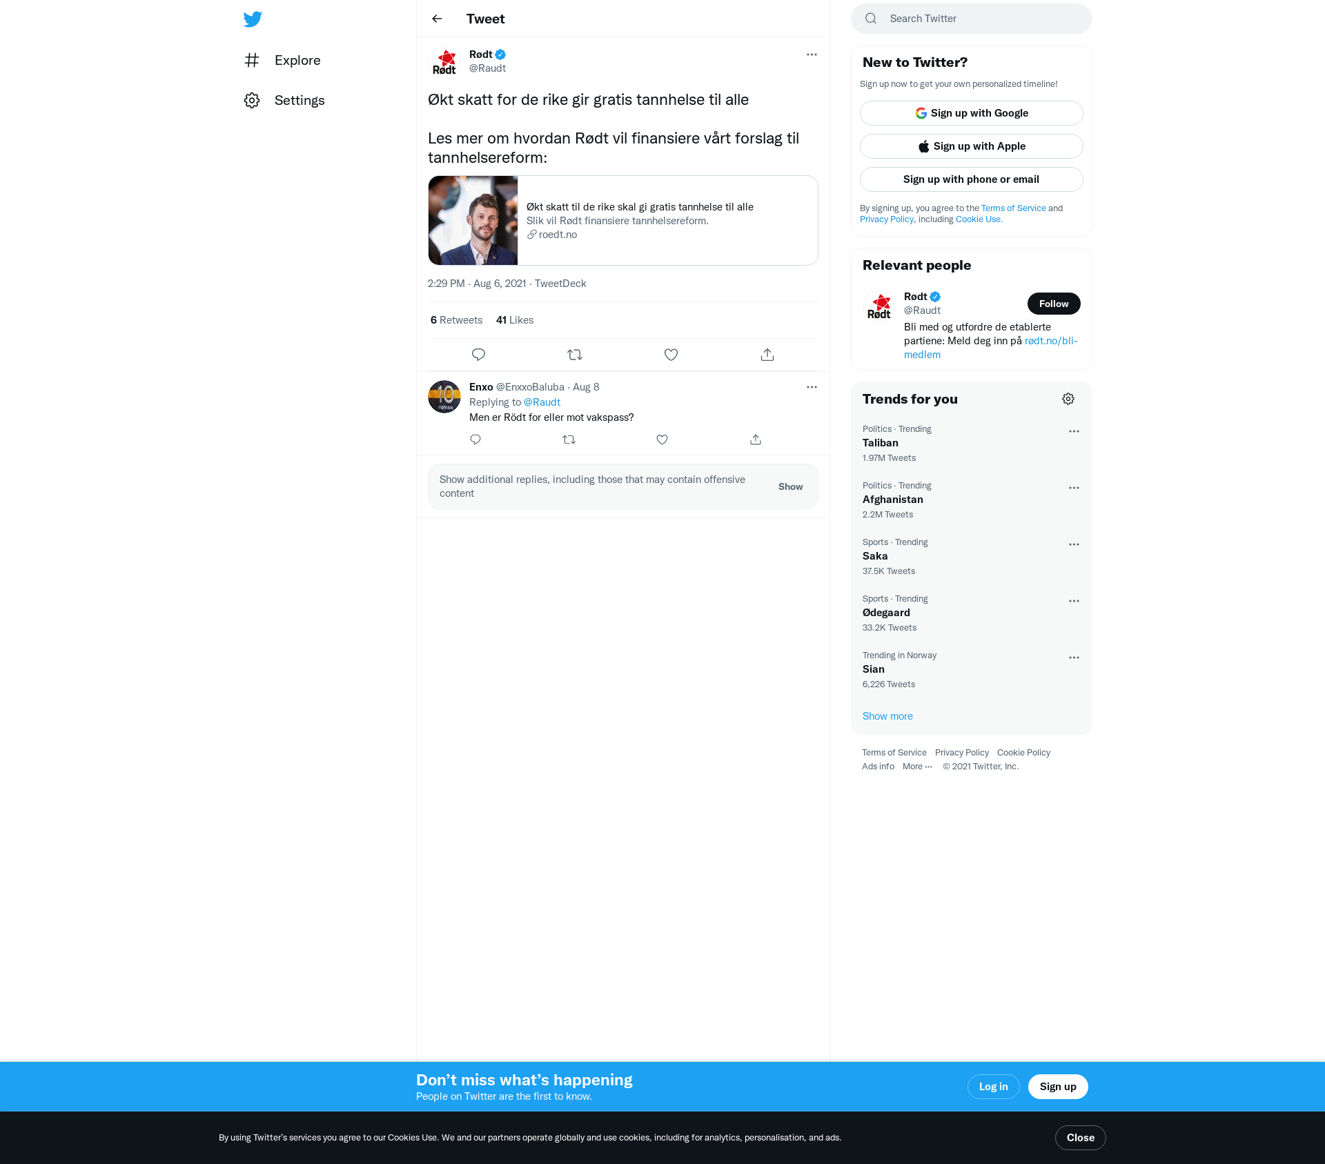Open more options for the Ødegaard trend
Screen dimensions: 1325x1164
point(1074,601)
